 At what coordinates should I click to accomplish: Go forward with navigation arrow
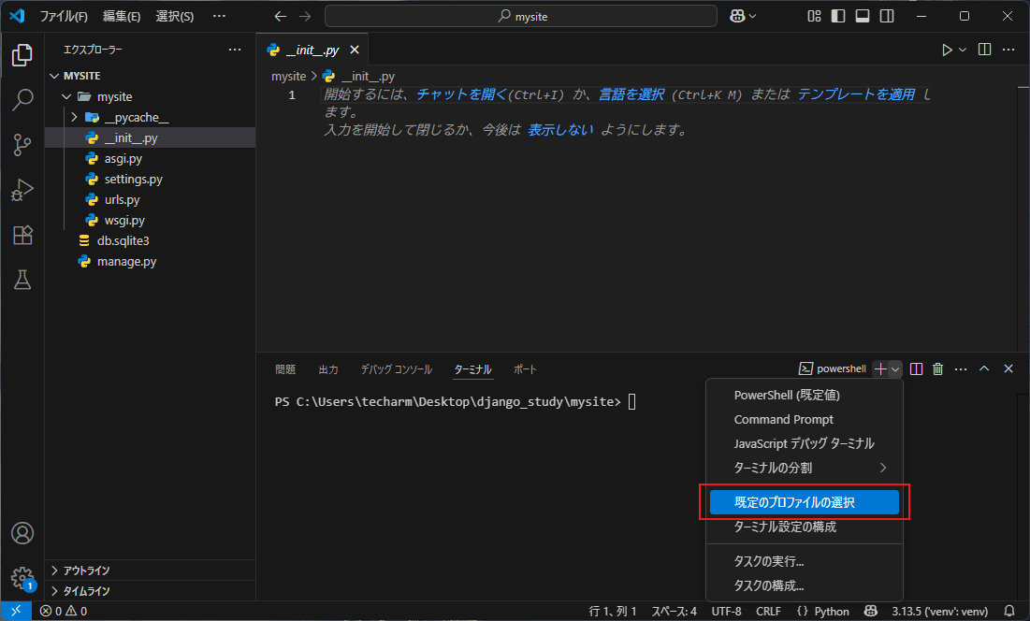305,17
